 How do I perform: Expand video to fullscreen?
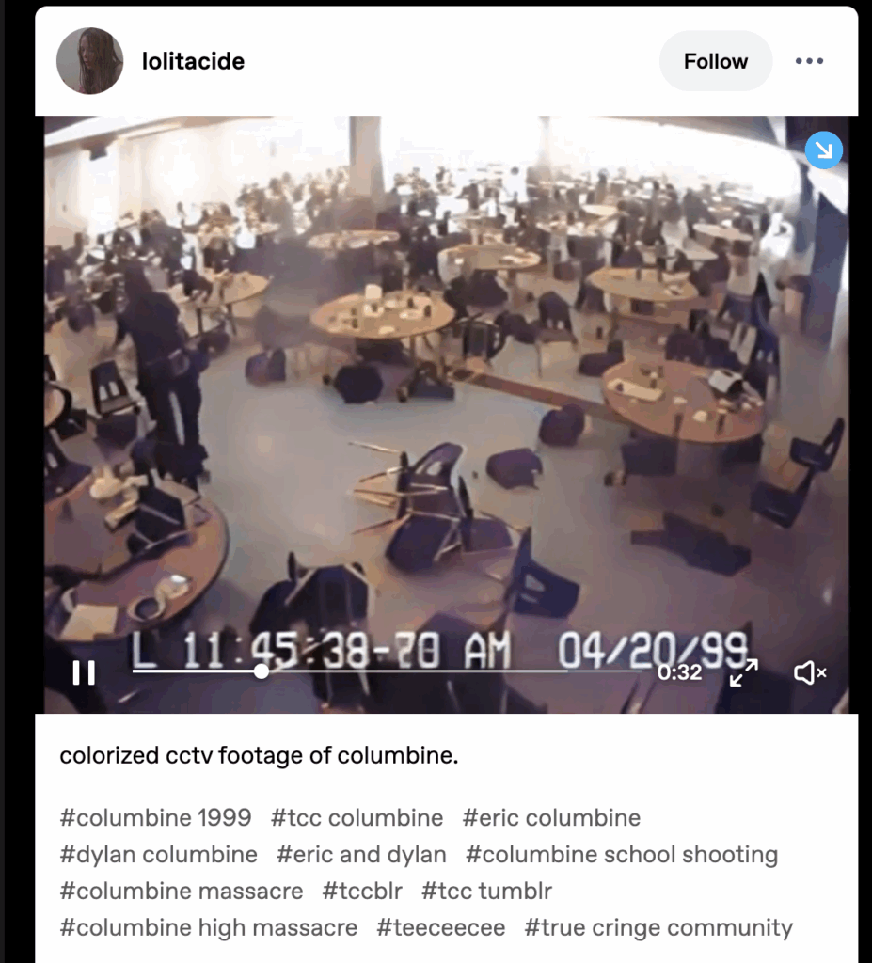point(743,673)
